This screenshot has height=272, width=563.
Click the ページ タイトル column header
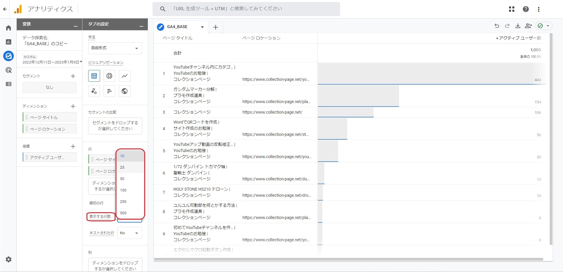[x=177, y=38]
